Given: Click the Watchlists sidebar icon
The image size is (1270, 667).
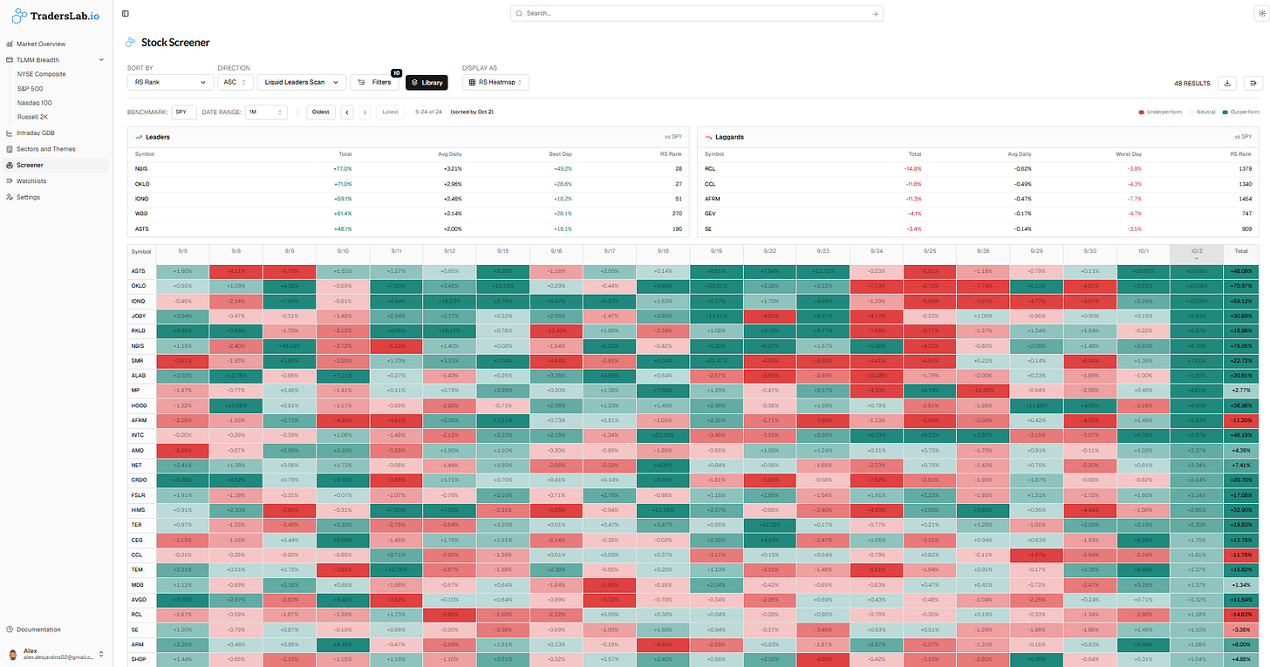Looking at the screenshot, I should click(x=10, y=181).
